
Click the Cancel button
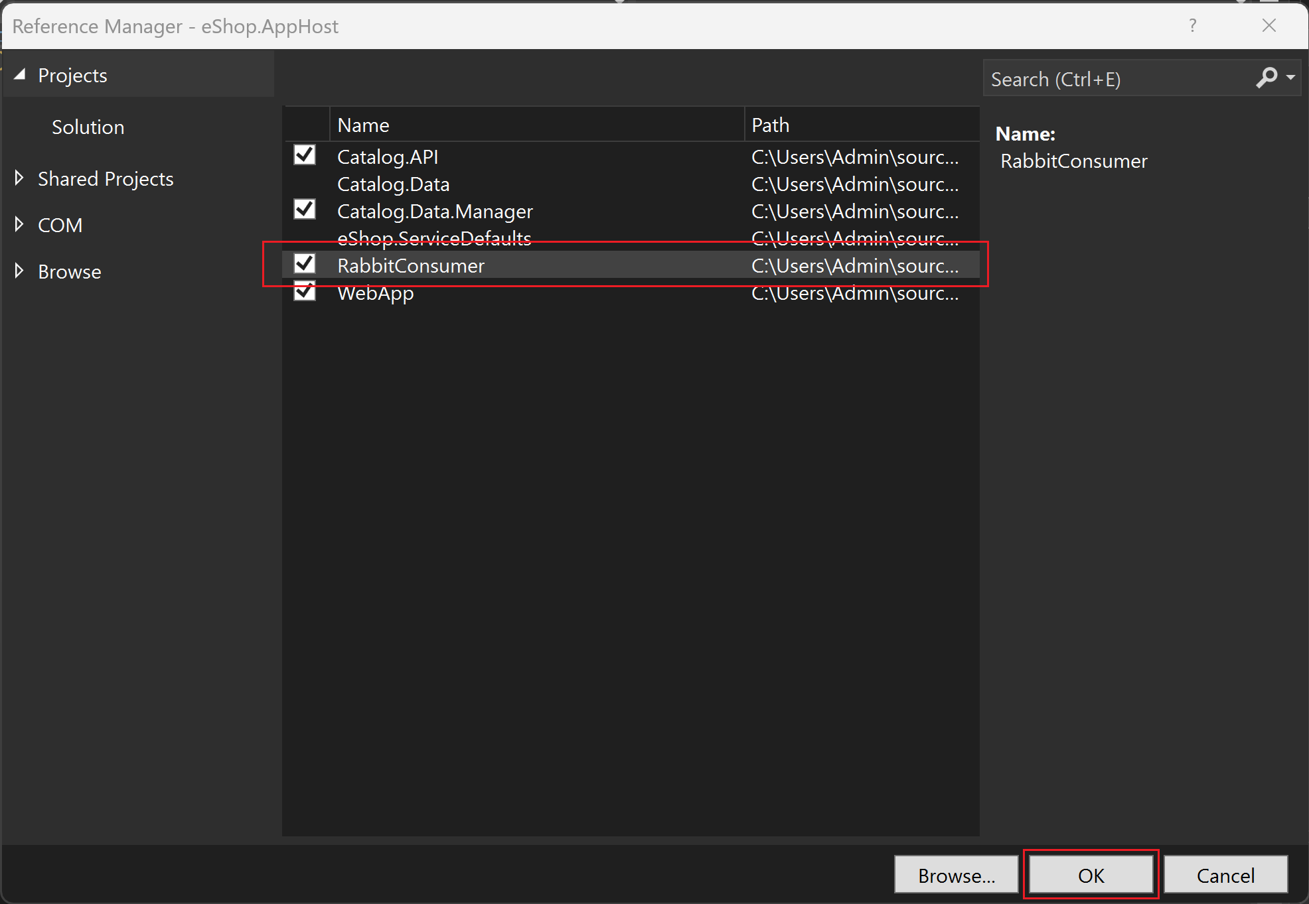(1225, 875)
